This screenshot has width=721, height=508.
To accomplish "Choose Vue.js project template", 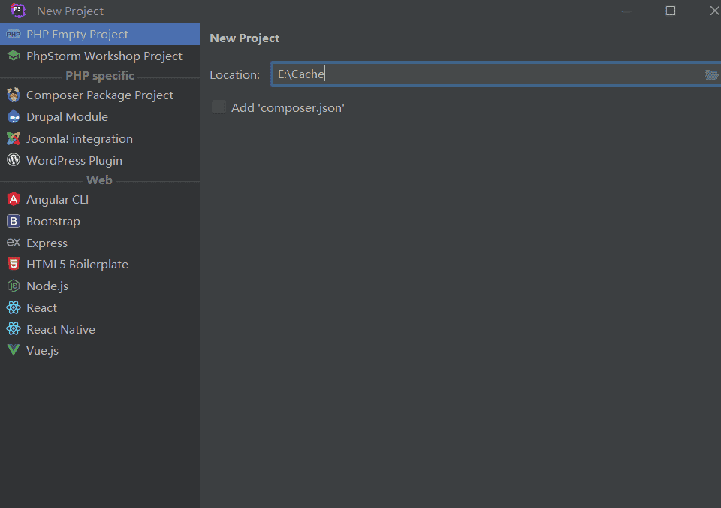I will pyautogui.click(x=42, y=350).
